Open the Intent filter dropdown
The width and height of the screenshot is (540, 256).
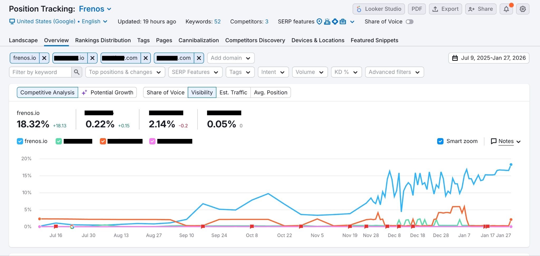coord(273,72)
